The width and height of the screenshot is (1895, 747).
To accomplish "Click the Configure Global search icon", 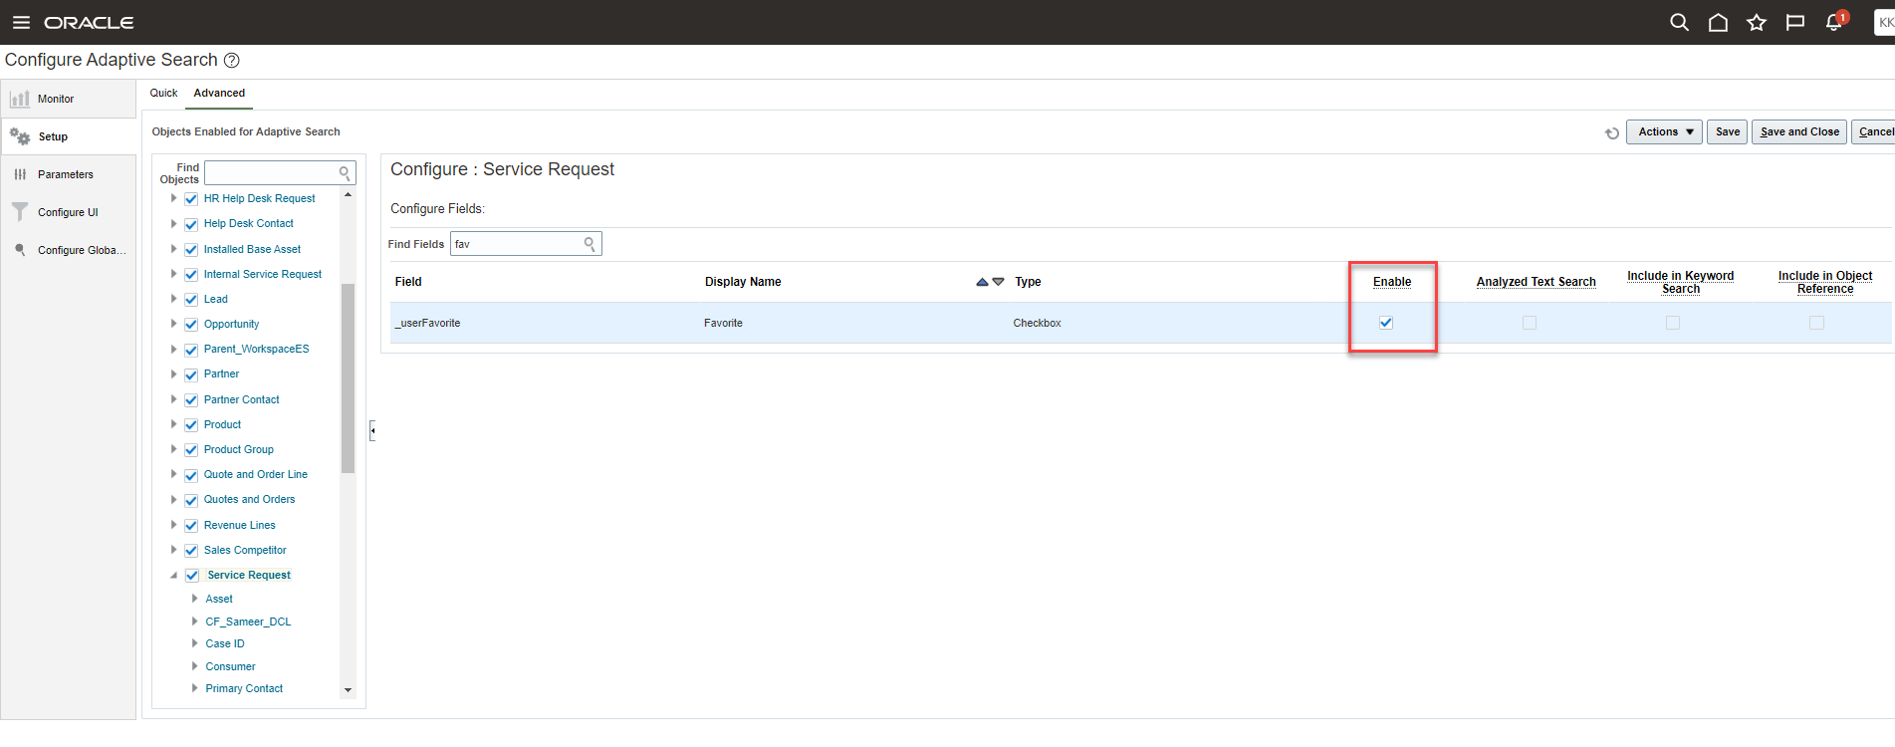I will [x=20, y=250].
